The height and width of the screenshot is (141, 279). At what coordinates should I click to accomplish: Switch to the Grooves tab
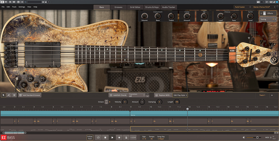(118, 7)
